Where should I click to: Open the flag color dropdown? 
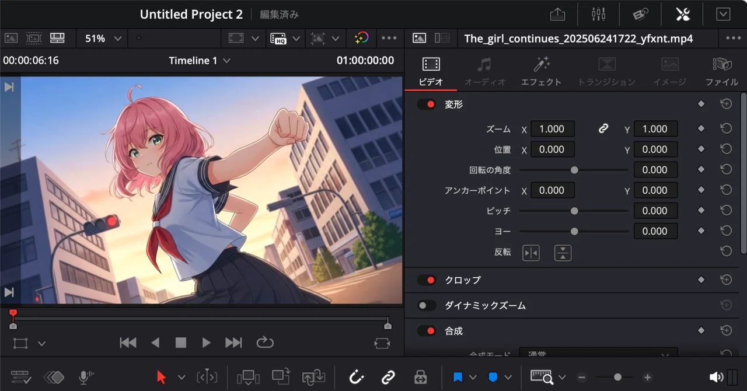click(473, 378)
